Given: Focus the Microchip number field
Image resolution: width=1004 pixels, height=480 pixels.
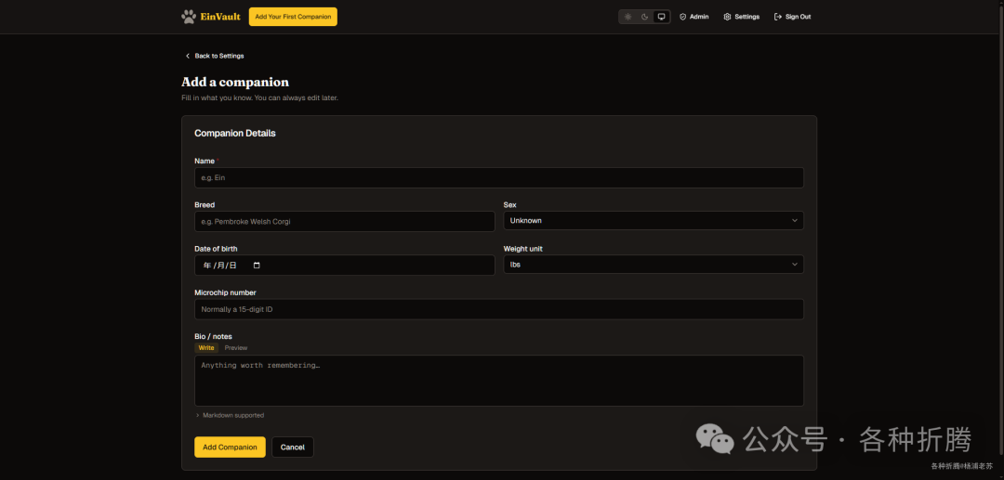Looking at the screenshot, I should (x=499, y=309).
